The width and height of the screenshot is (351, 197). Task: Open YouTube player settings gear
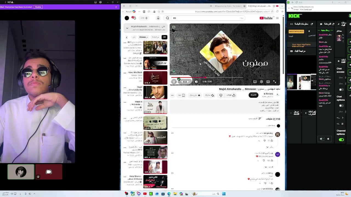pyautogui.click(x=261, y=82)
